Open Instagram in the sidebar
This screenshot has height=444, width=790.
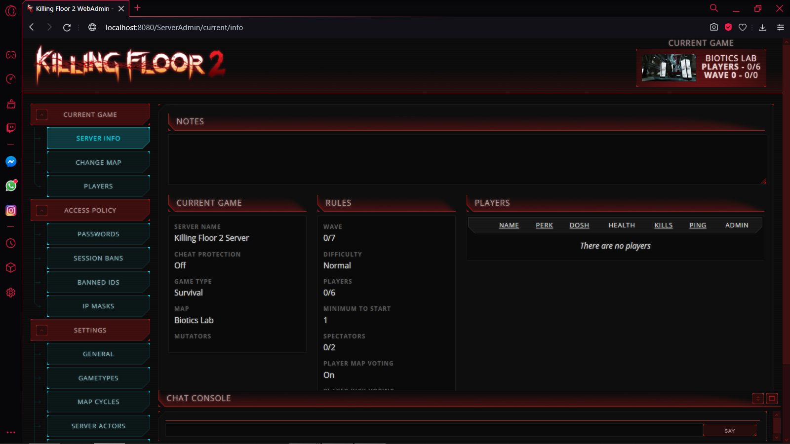(11, 210)
